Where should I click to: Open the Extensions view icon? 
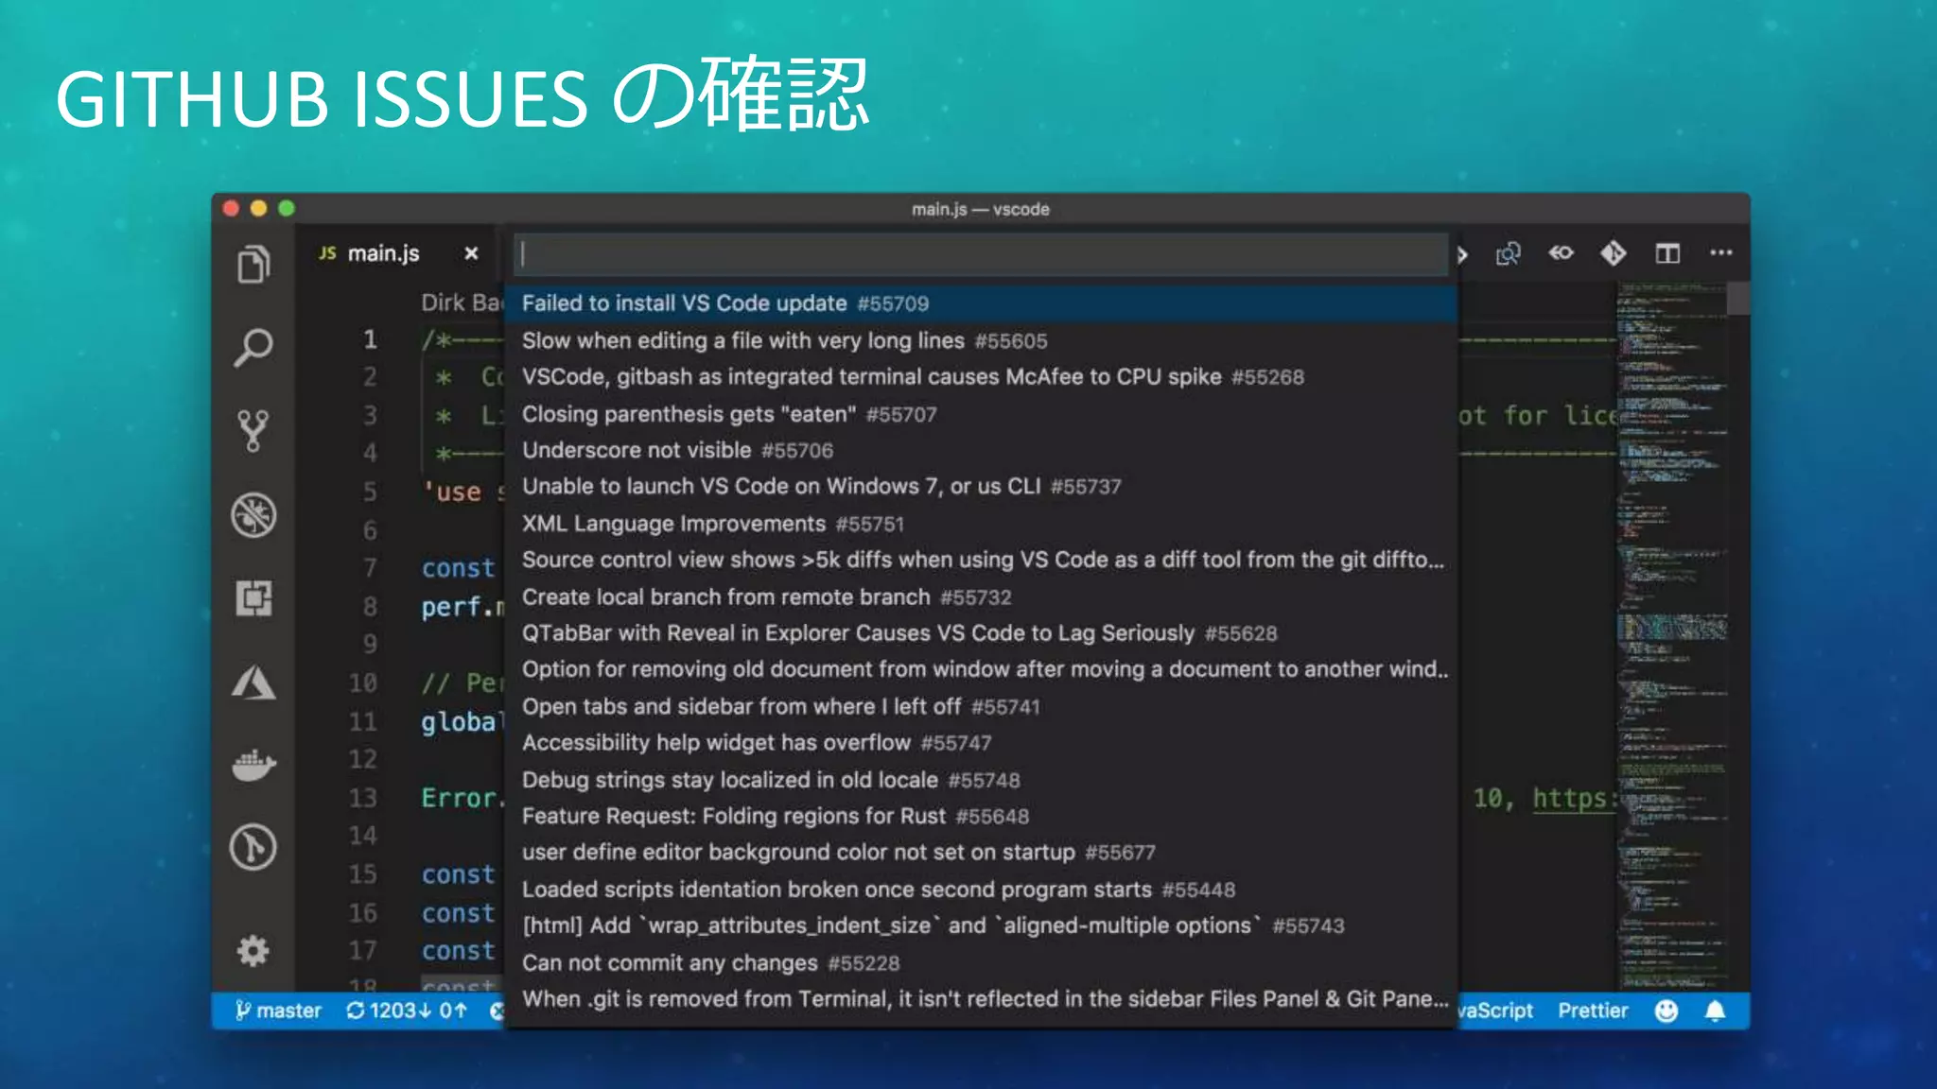[253, 598]
